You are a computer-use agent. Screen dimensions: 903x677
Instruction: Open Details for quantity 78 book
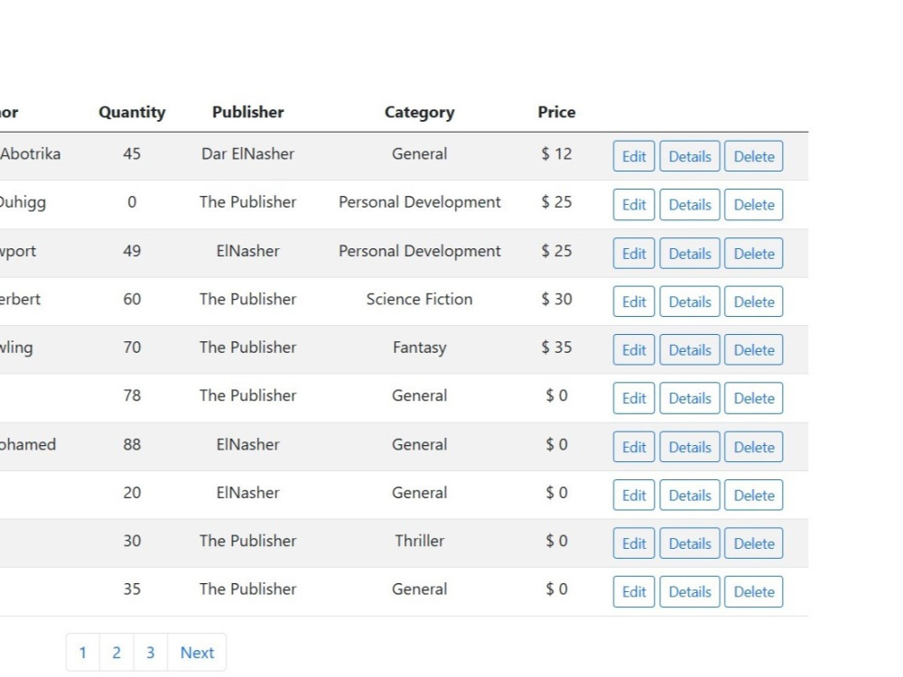click(689, 398)
